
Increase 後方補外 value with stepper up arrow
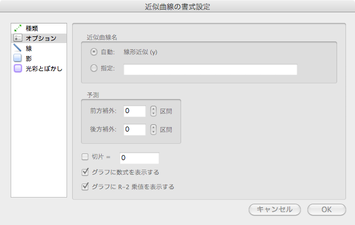(x=154, y=126)
